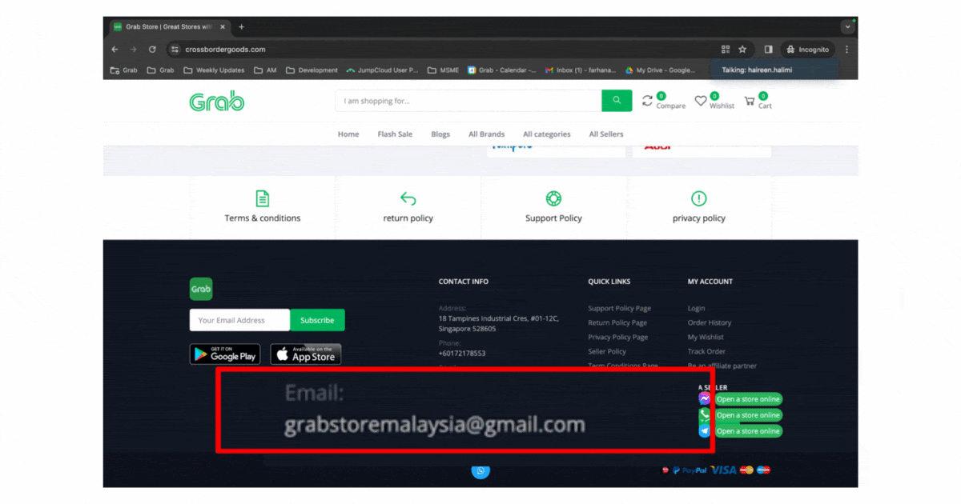This screenshot has height=504, width=961.
Task: Open the Telegram seller icon
Action: [704, 430]
